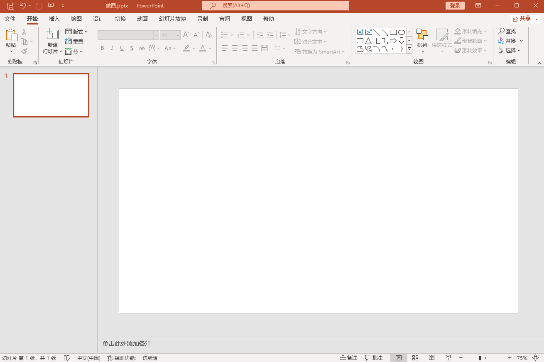Center align the text

[235, 48]
